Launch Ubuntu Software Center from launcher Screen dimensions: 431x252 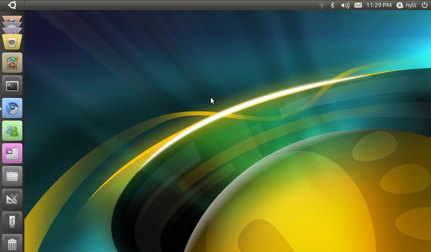click(12, 63)
